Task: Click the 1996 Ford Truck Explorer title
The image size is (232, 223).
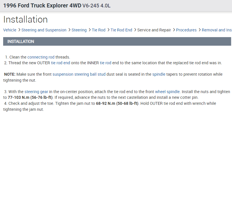Action: point(42,6)
